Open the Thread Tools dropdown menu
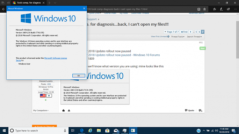This screenshot has height=134, width=239. pyautogui.click(x=177, y=37)
